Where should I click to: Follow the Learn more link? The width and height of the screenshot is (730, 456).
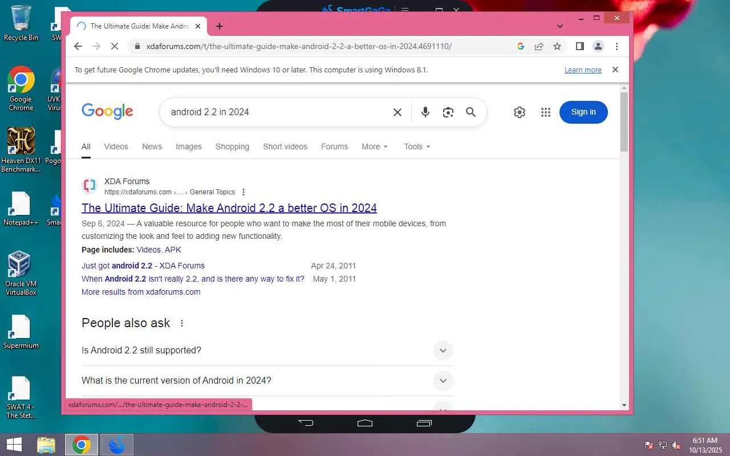pyautogui.click(x=583, y=70)
